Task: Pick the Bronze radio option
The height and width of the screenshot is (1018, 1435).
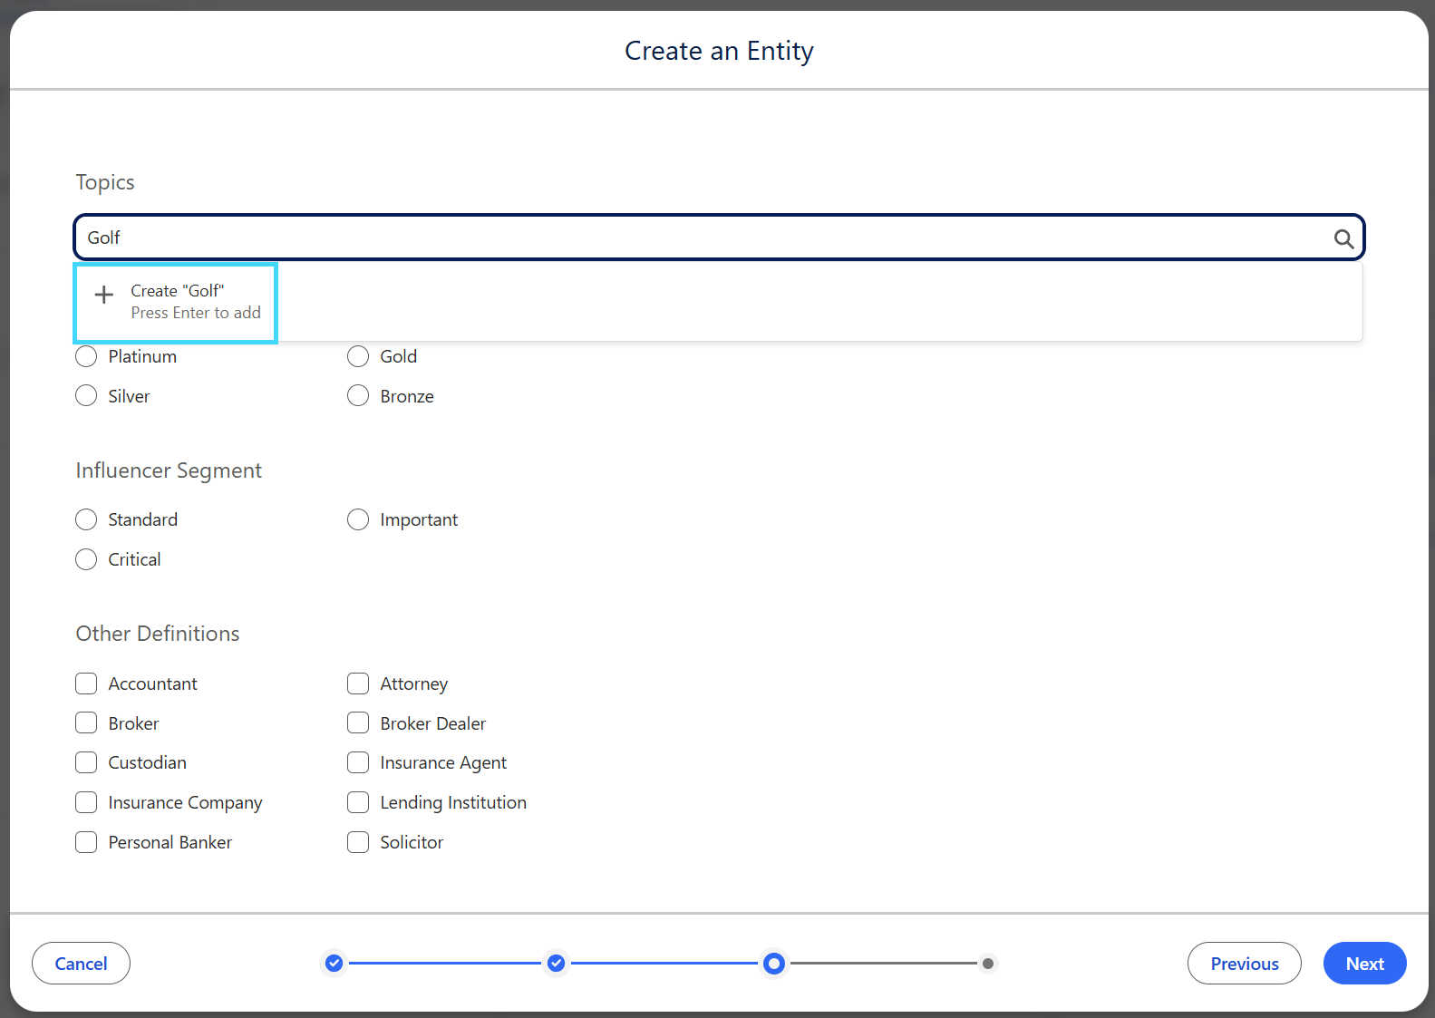Action: (x=358, y=396)
